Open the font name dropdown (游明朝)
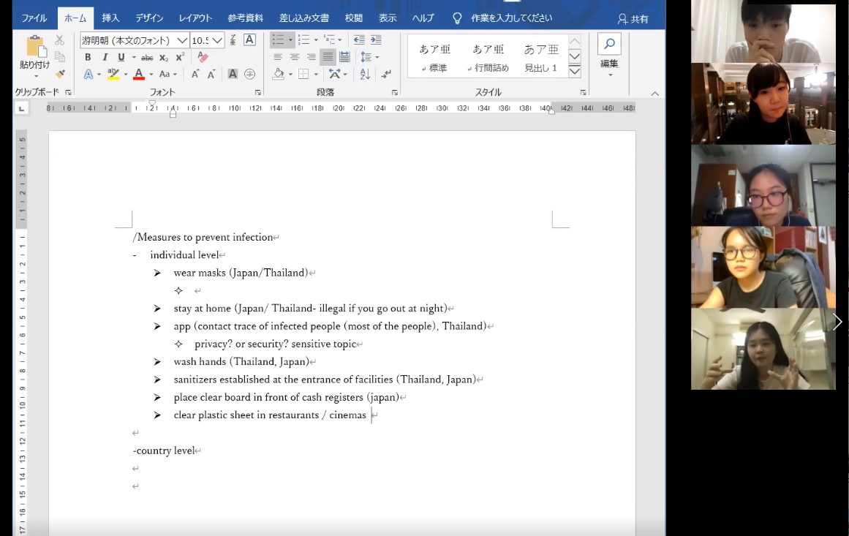The width and height of the screenshot is (849, 536). (x=182, y=41)
